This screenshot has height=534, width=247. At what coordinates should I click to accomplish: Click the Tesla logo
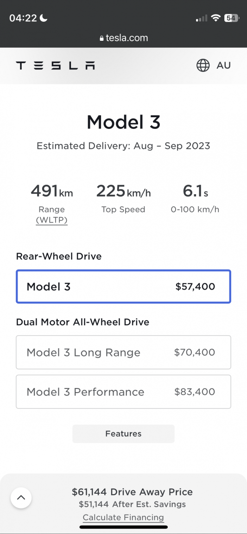click(x=55, y=65)
